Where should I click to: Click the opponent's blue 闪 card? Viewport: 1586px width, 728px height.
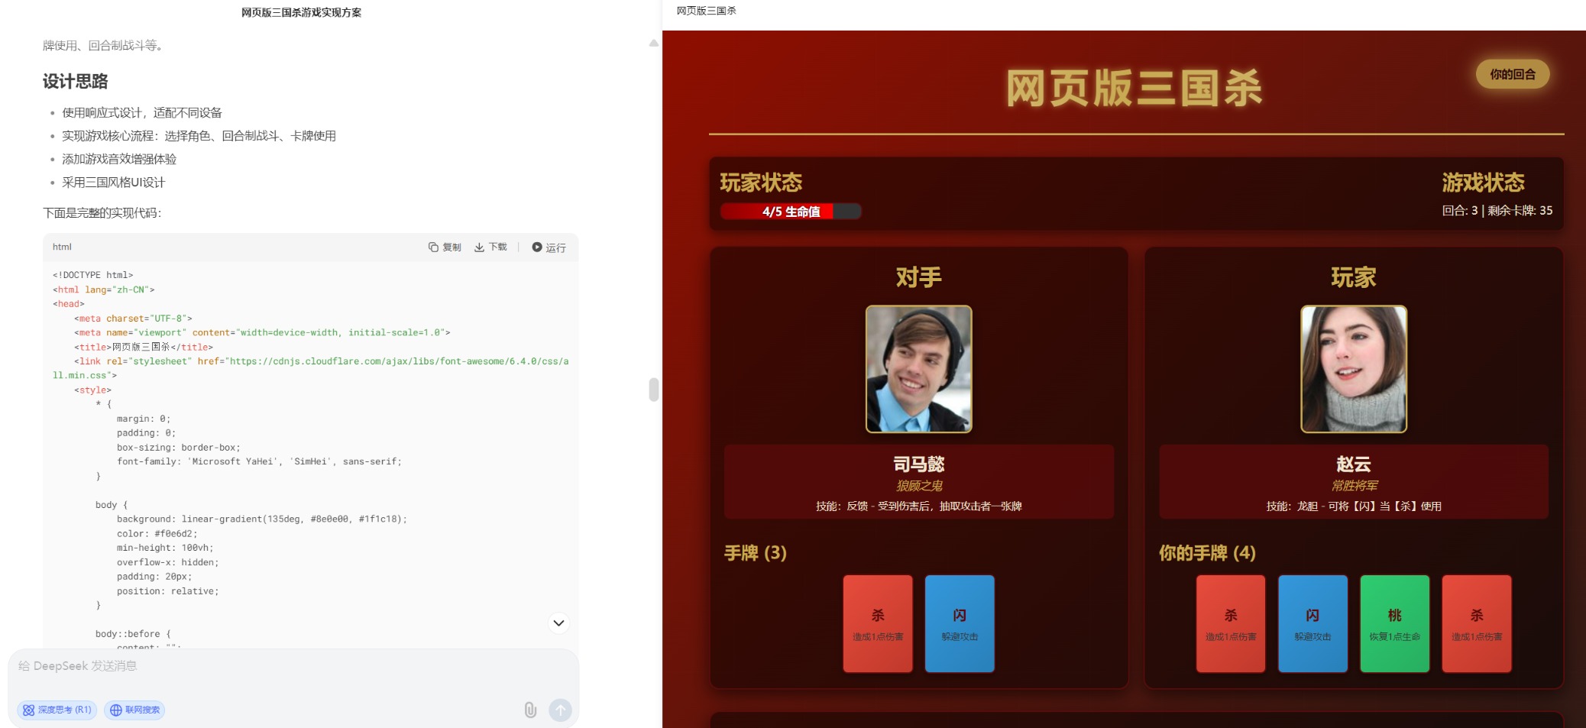960,624
